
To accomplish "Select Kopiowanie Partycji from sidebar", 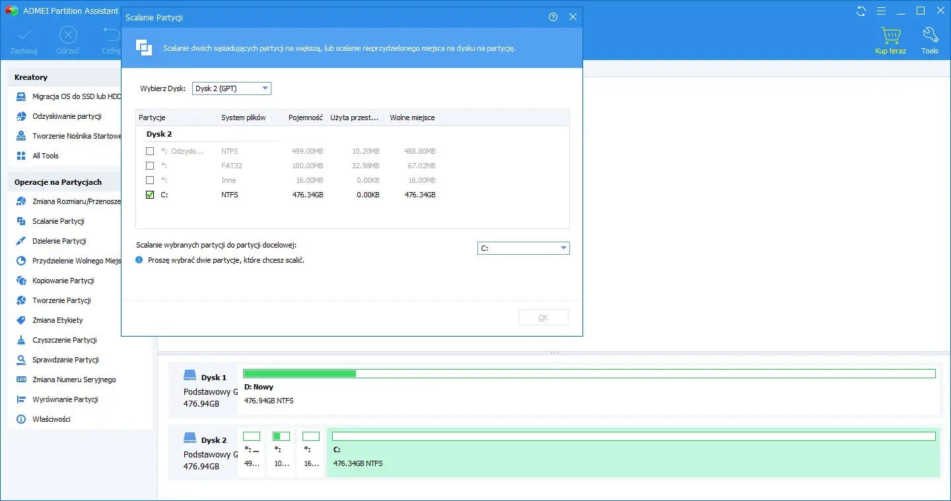I will tap(63, 281).
